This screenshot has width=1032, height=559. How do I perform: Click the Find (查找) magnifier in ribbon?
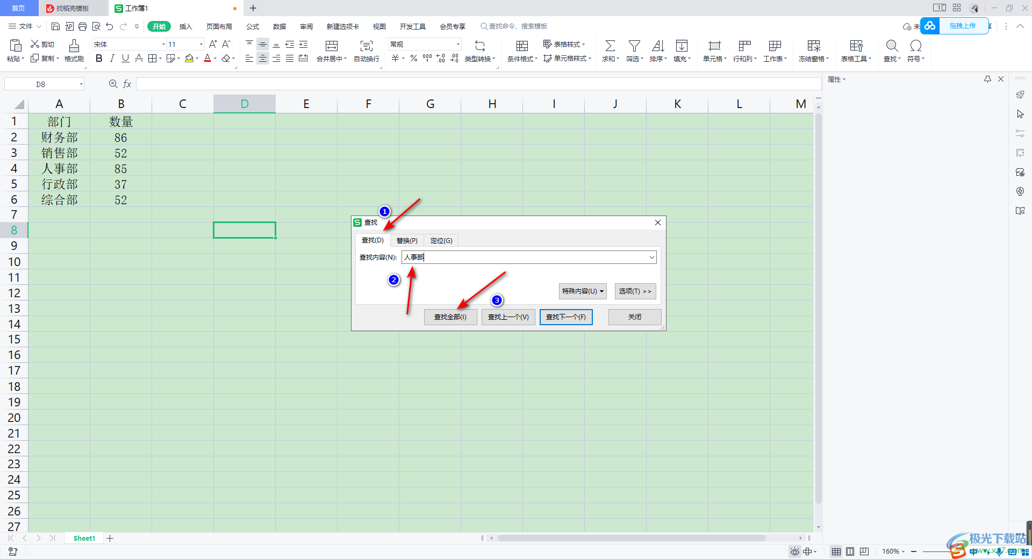(892, 46)
